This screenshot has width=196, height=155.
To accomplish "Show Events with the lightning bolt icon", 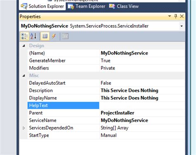I will [54, 36].
